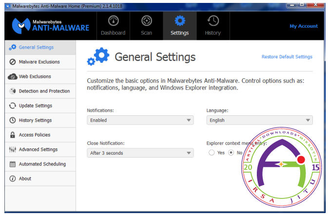Click the Malwarebytes Anti-Malware logo
328x215 pixels.
pyautogui.click(x=50, y=26)
